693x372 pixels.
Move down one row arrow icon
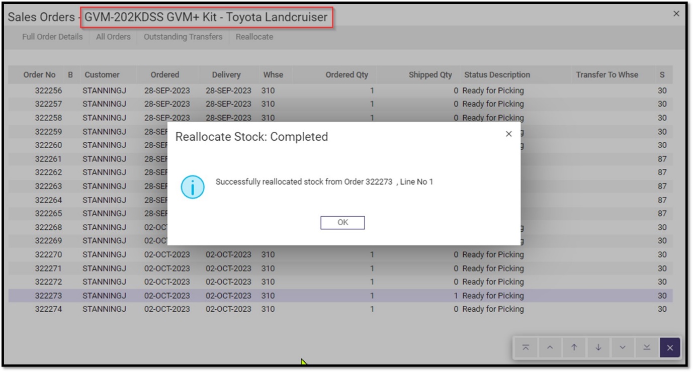pyautogui.click(x=598, y=348)
